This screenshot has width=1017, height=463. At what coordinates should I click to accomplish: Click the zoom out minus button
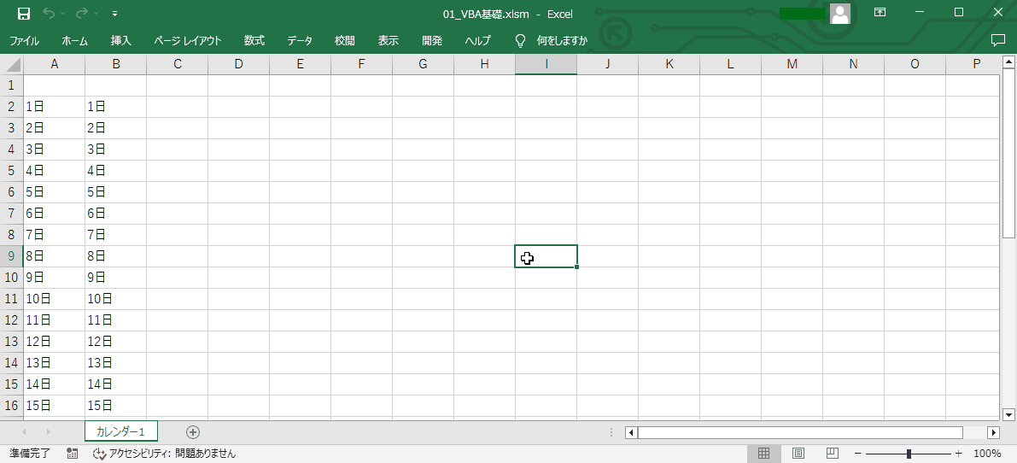tap(858, 454)
